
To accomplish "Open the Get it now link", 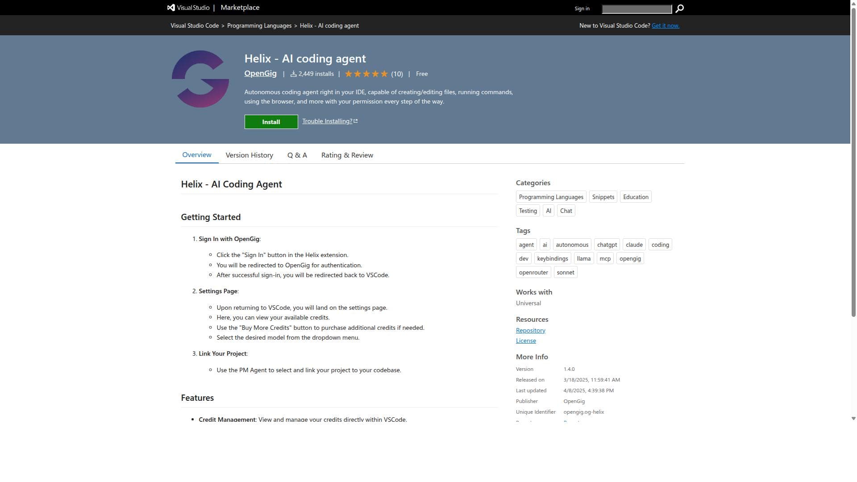I will 665,25.
